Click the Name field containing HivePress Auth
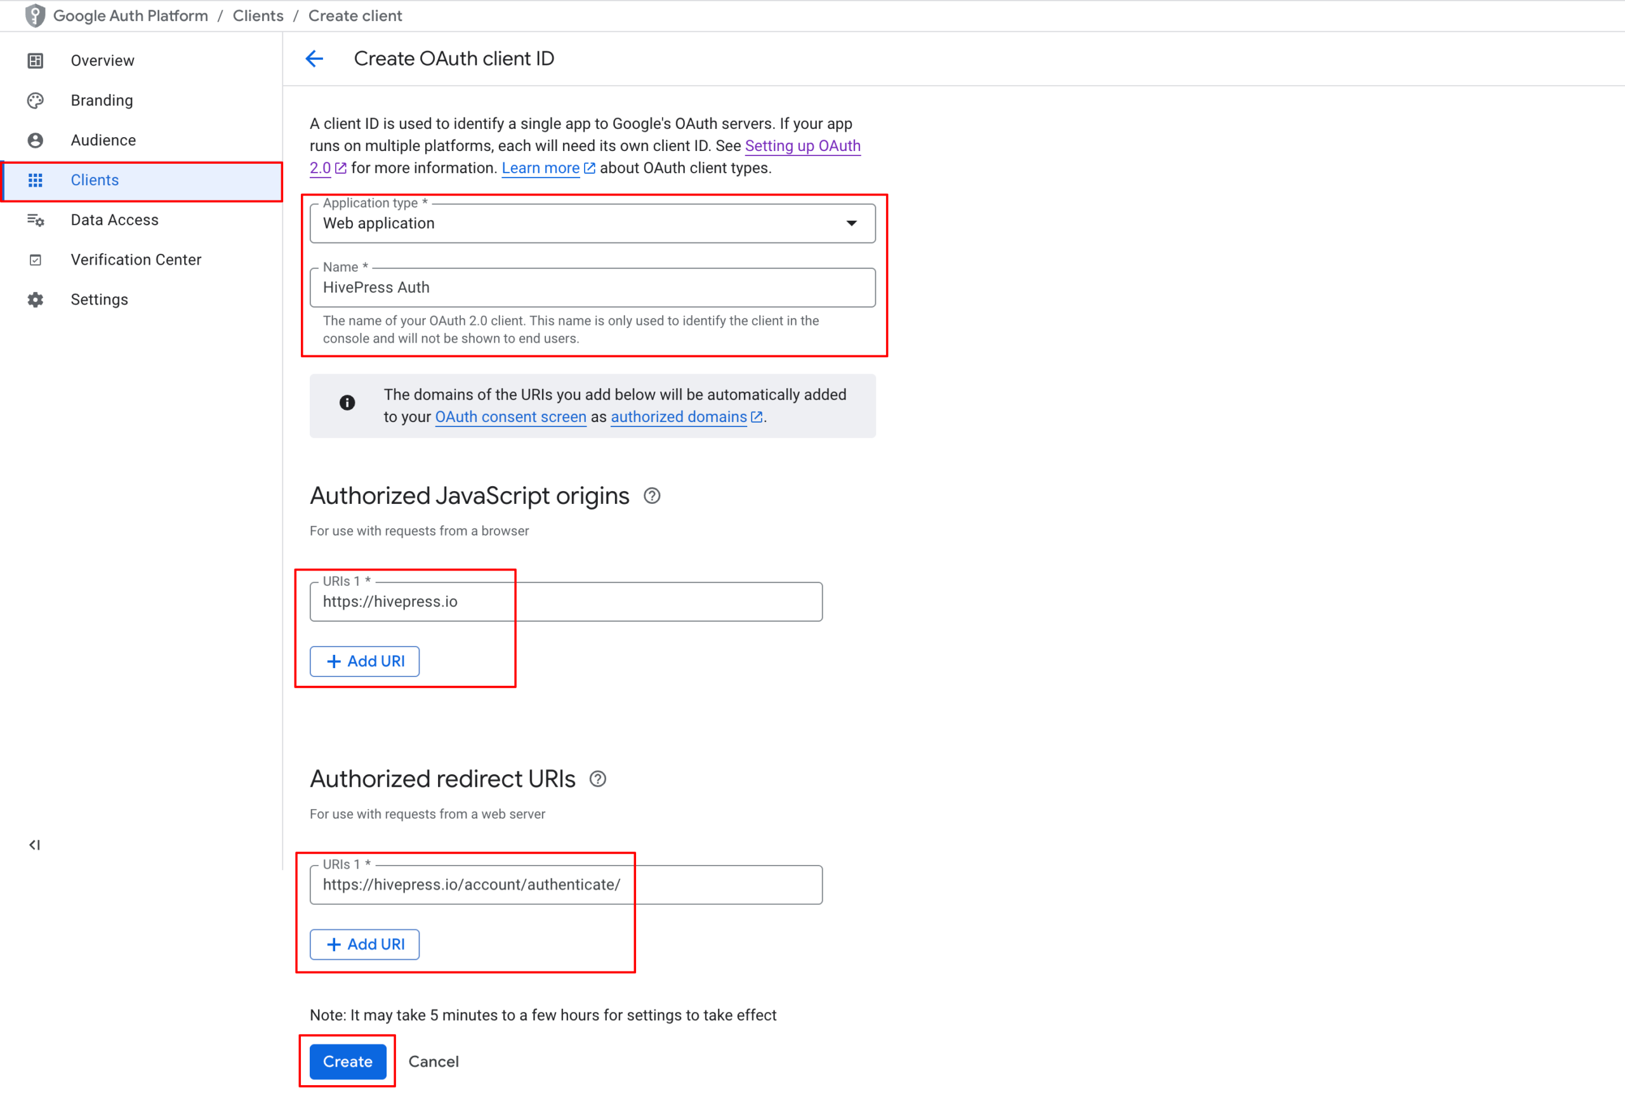 [x=592, y=287]
